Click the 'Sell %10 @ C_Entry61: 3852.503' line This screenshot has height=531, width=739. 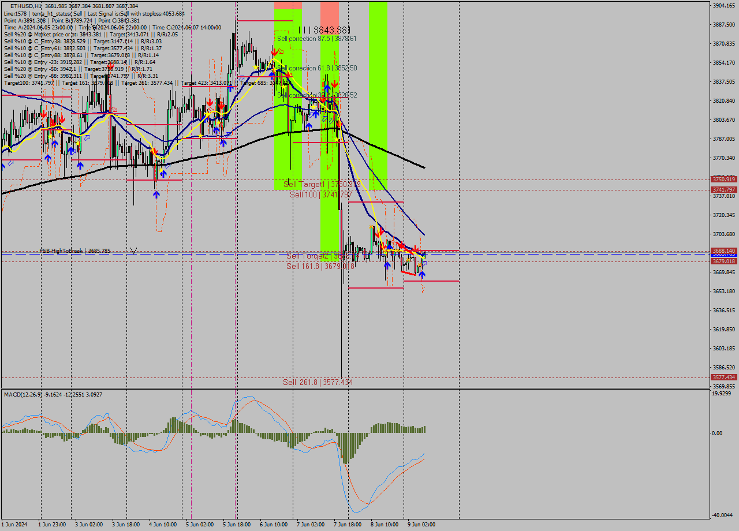[x=83, y=48]
